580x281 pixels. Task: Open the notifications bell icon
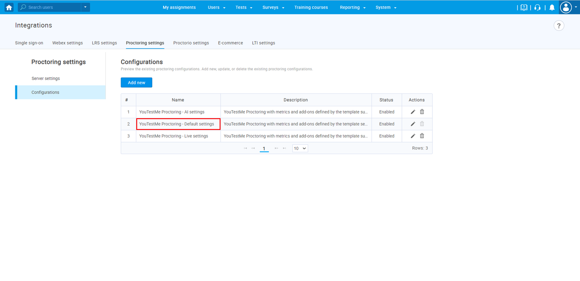point(552,8)
